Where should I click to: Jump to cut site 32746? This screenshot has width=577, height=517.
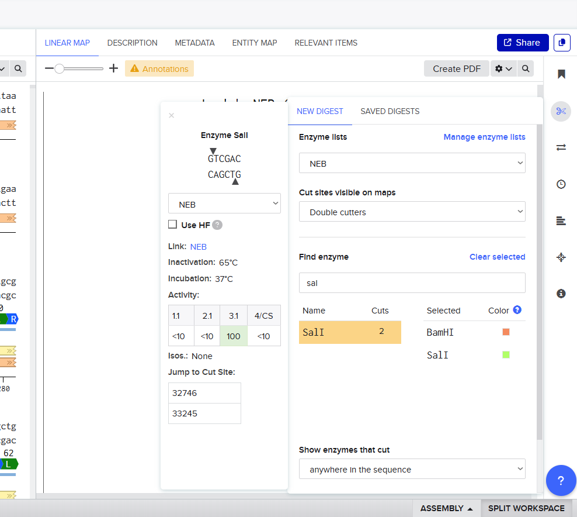(204, 393)
